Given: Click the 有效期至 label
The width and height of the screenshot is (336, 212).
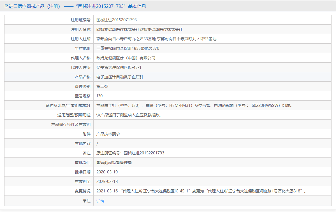Looking at the screenshot, I should pyautogui.click(x=82, y=182).
